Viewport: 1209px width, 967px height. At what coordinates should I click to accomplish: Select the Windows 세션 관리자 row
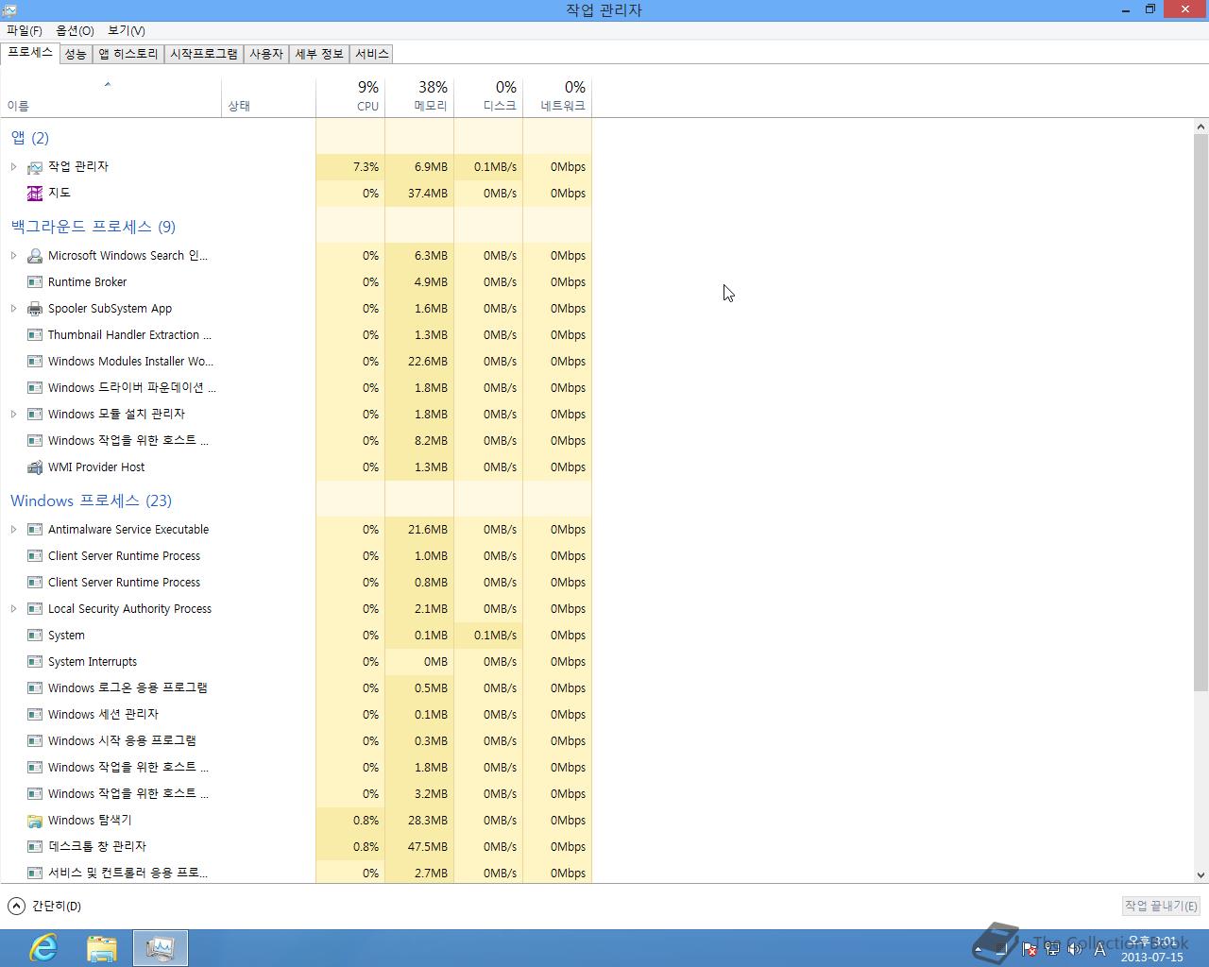pyautogui.click(x=296, y=714)
